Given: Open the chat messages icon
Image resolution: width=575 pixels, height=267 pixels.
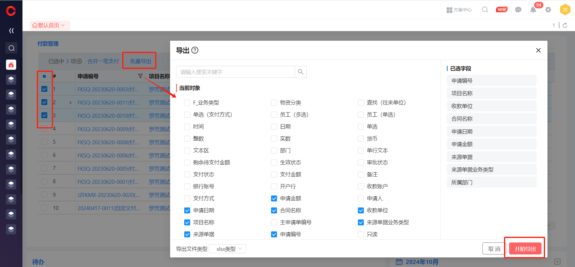Looking at the screenshot, I should 518,10.
